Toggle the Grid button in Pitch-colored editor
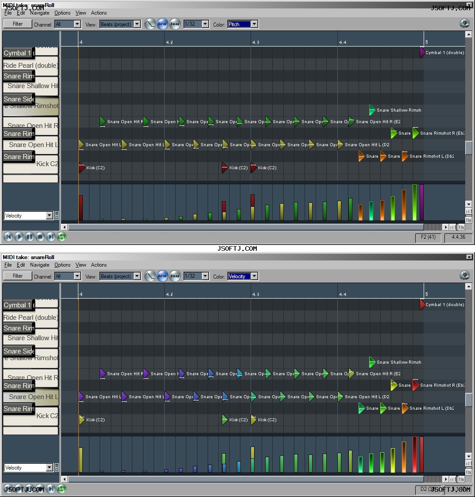Screen dimensions: 475x497 point(162,24)
